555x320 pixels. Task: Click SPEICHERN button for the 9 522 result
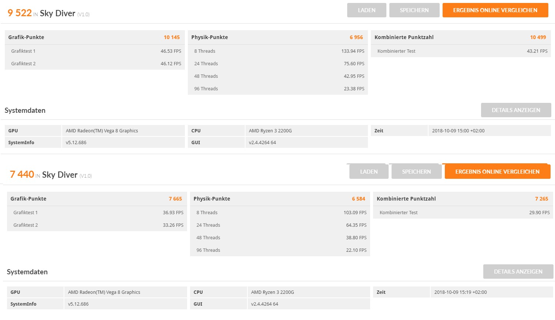point(414,10)
